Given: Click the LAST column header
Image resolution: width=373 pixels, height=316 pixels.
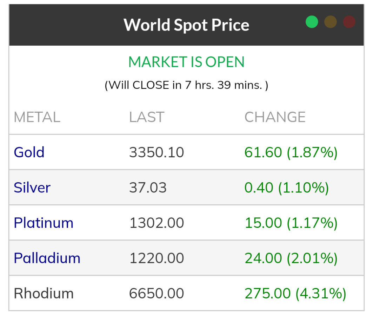Looking at the screenshot, I should [147, 117].
